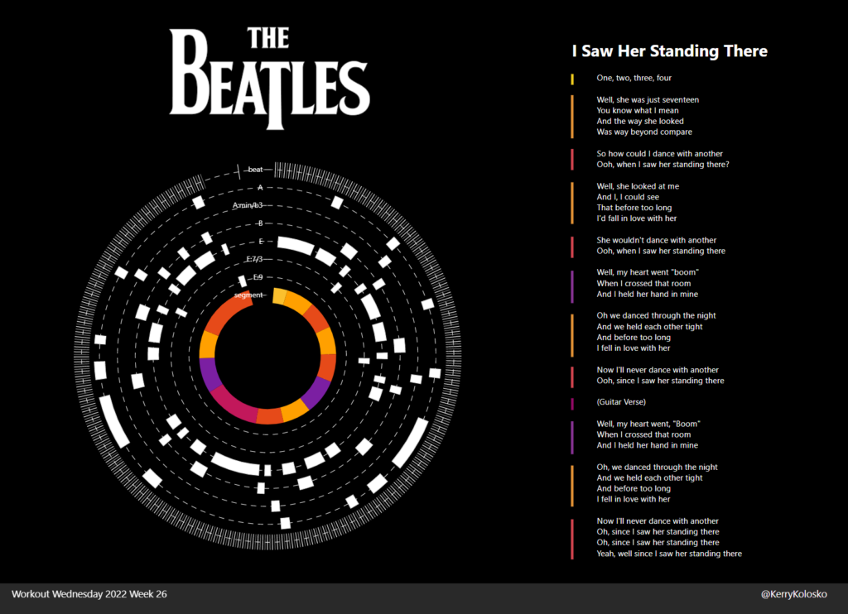Select the "E:9" chord label
The height and width of the screenshot is (614, 848).
258,277
